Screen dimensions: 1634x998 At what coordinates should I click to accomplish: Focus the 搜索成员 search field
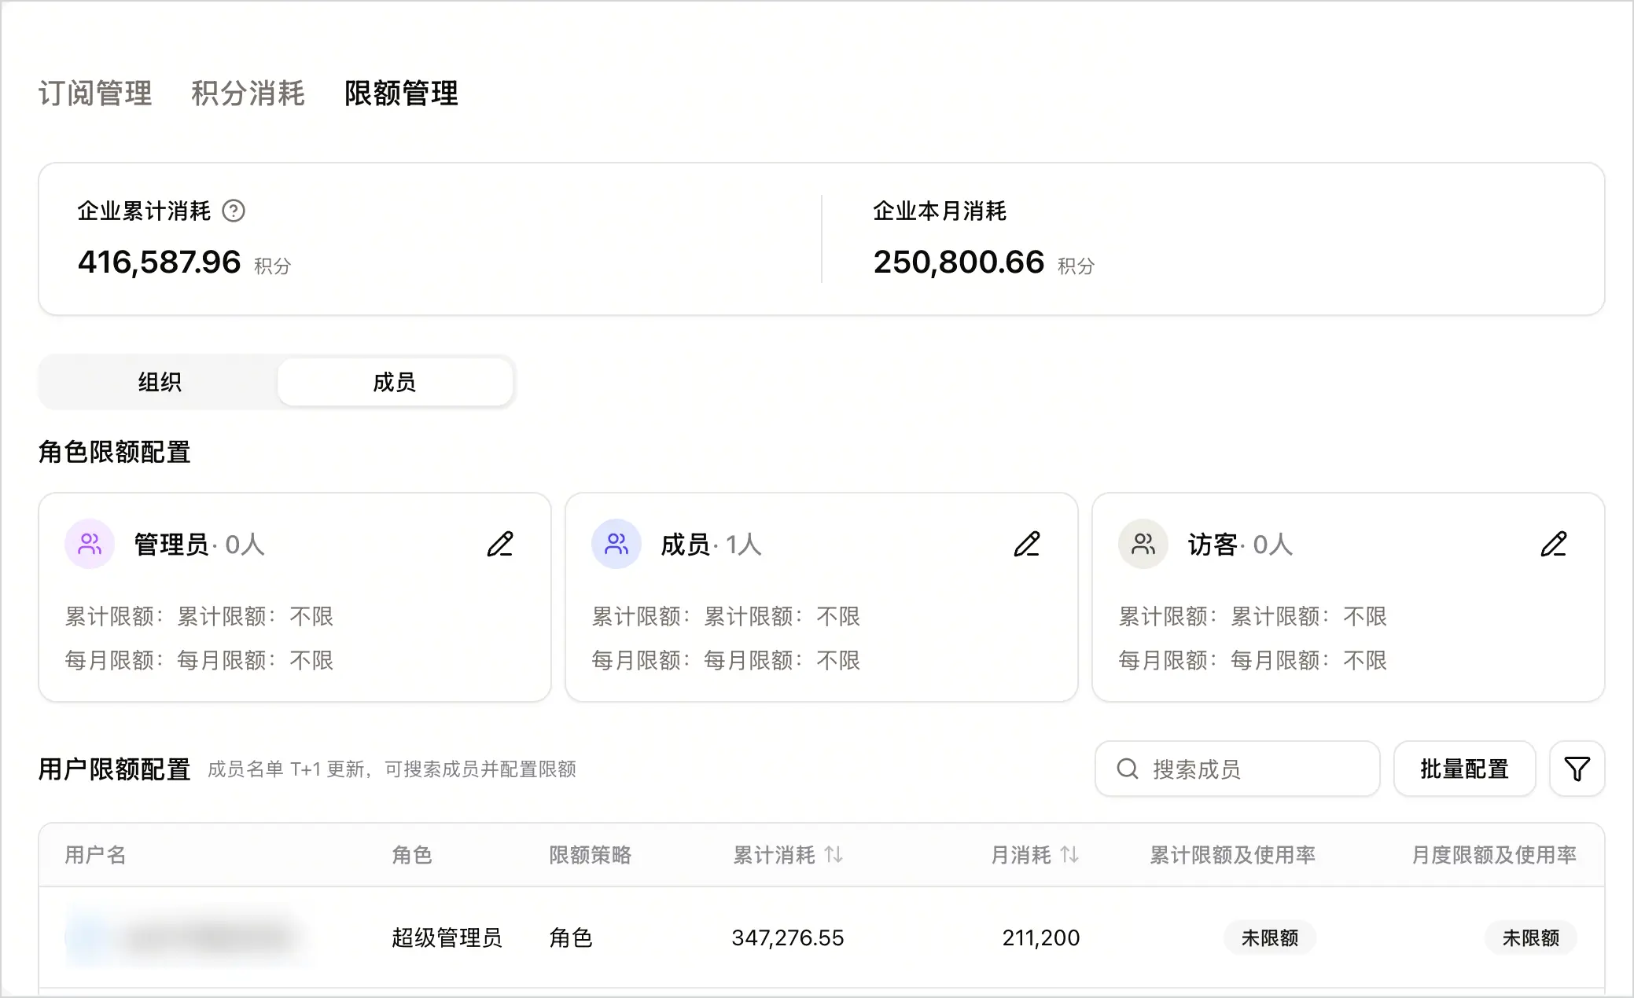pyautogui.click(x=1237, y=769)
